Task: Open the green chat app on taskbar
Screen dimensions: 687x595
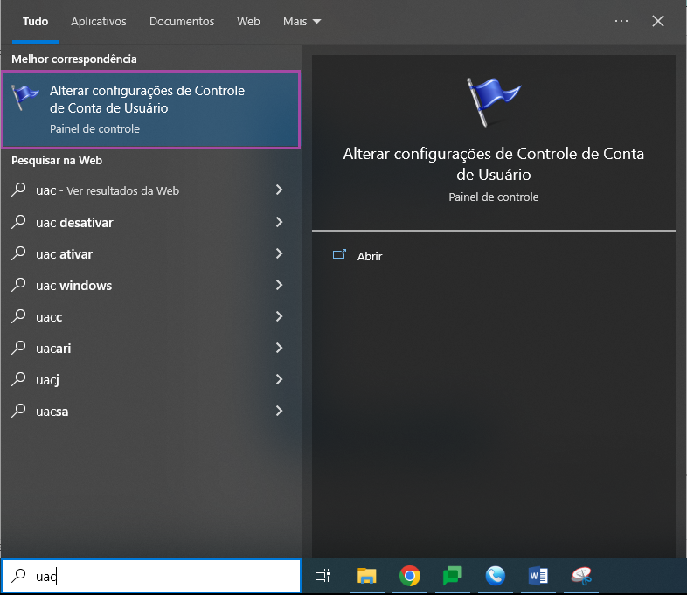Action: pos(452,575)
